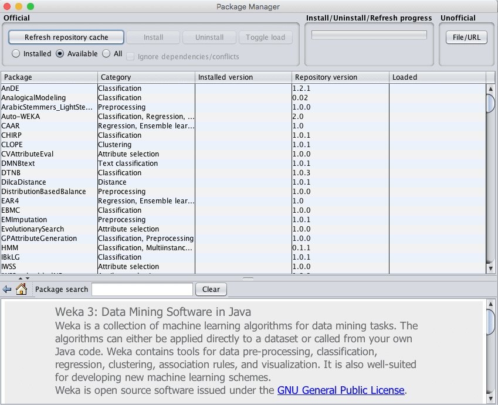Image resolution: width=498 pixels, height=405 pixels.
Task: Select the CHIRP package
Action: coord(243,135)
